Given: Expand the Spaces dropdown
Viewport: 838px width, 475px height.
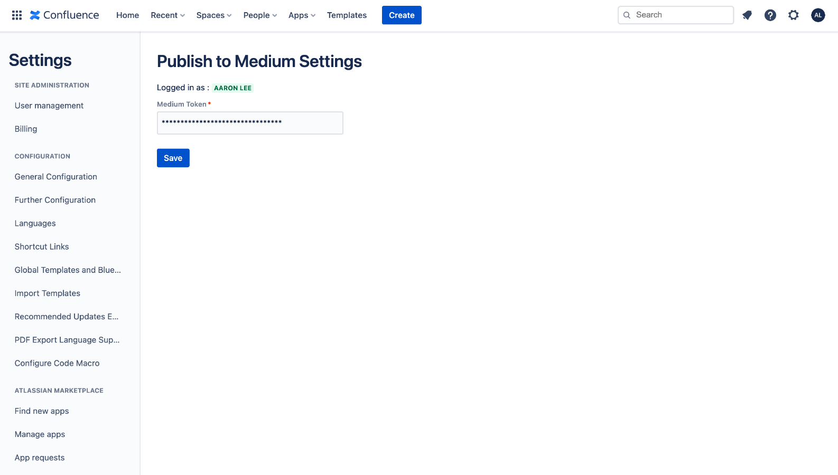Looking at the screenshot, I should pos(214,15).
